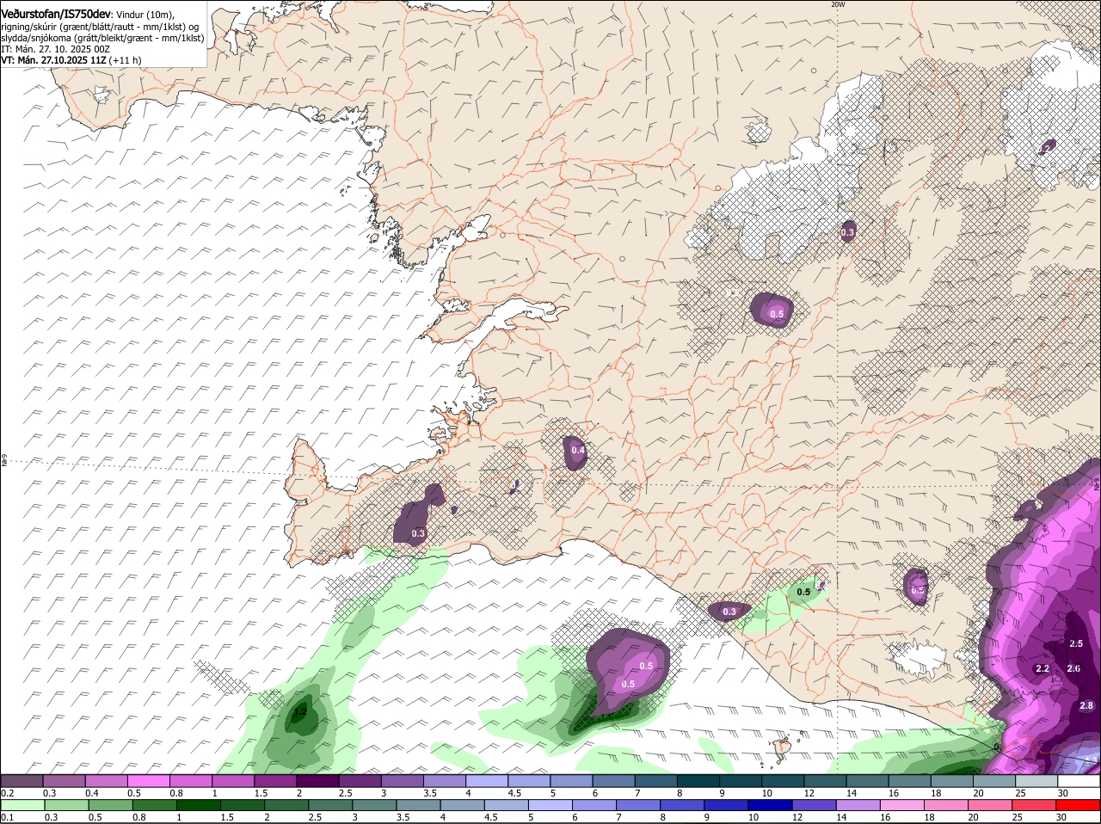Select the lavender rain swatch labeled 14
Screen dimensions: 1101x824
[858, 805]
